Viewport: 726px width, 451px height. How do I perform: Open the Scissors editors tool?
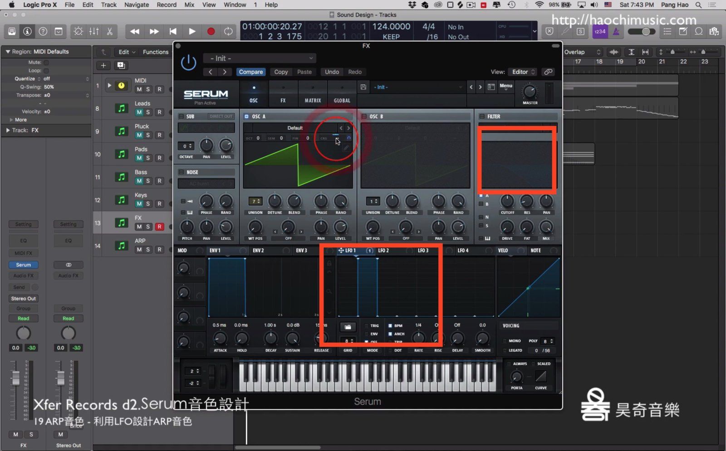point(109,31)
